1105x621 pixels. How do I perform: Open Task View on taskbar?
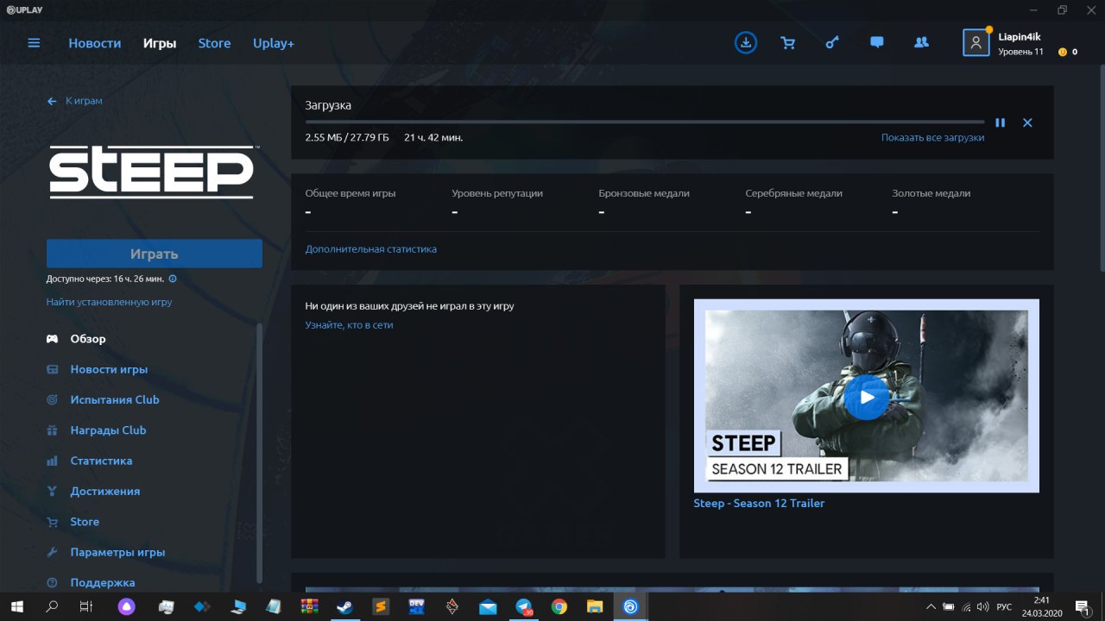[x=85, y=606]
